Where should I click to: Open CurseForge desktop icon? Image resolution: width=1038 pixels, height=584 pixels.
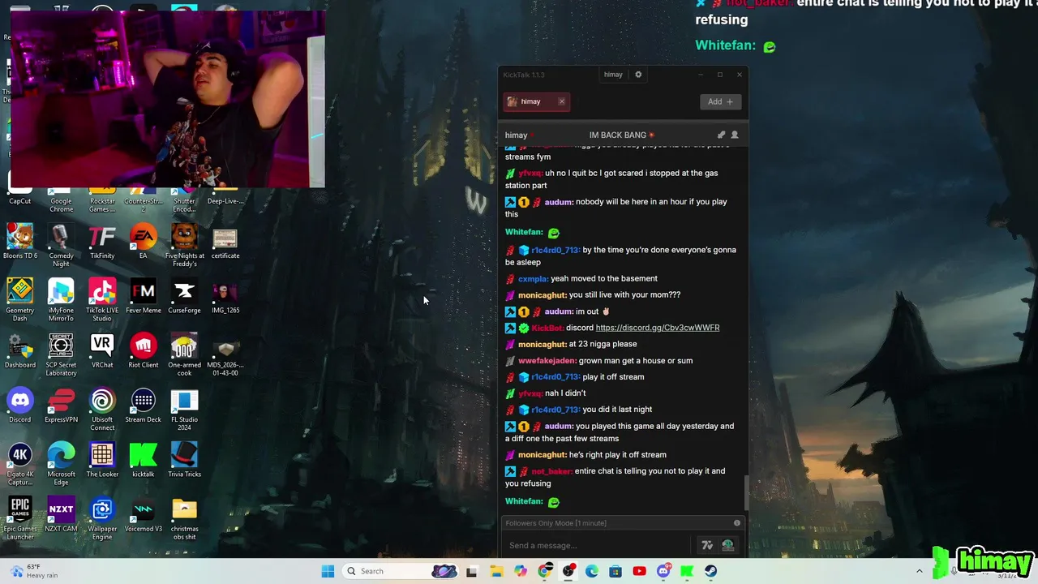184,297
